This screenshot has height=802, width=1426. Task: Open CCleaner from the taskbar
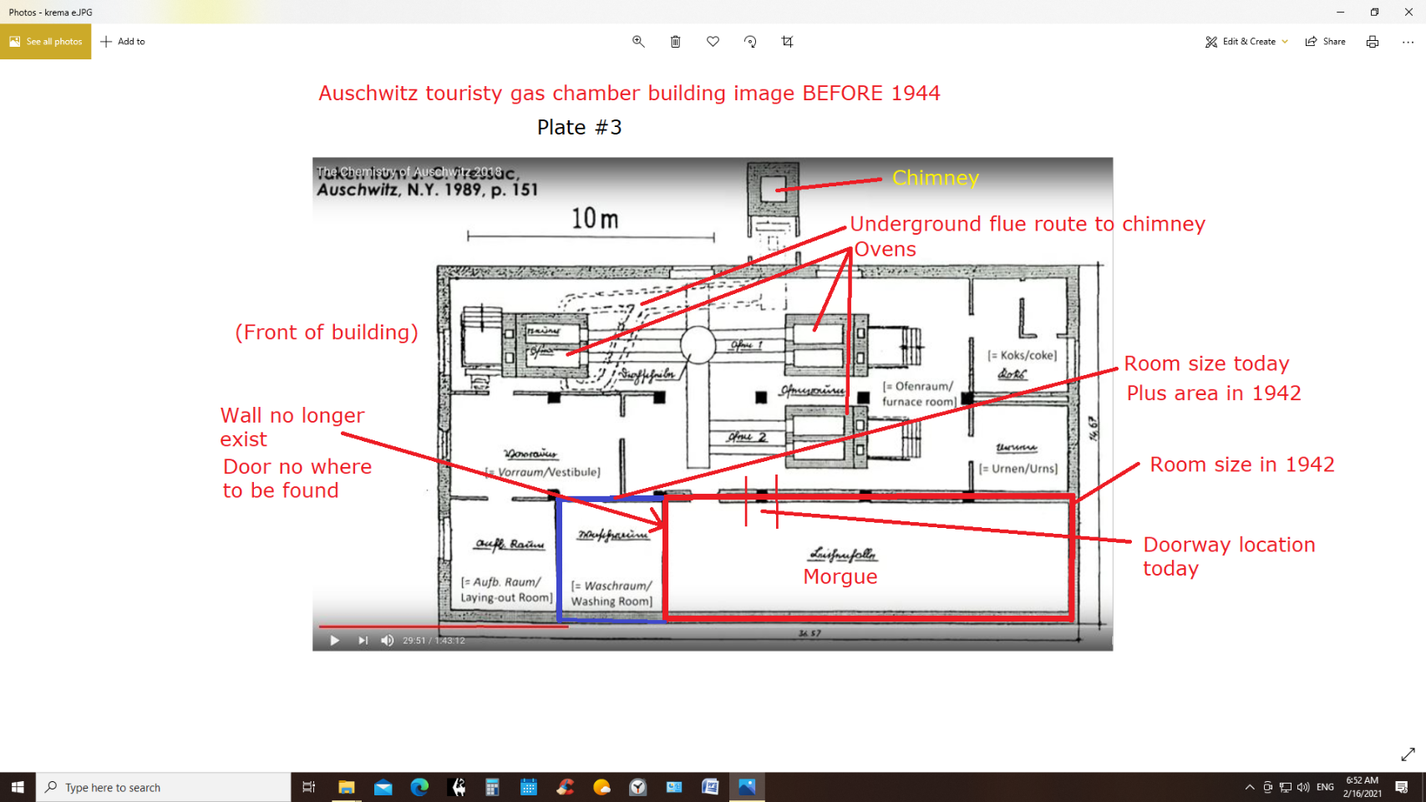tap(566, 787)
